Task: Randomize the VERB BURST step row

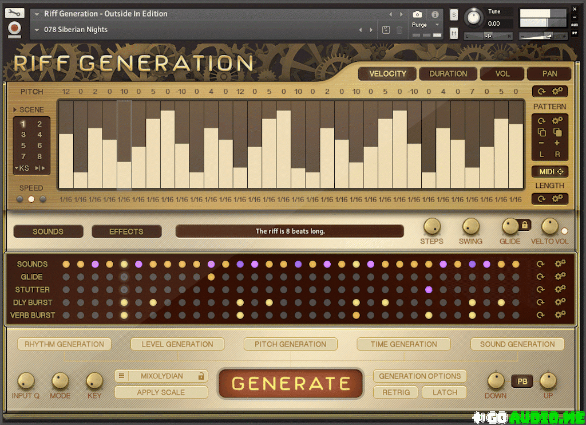Action: (540, 315)
